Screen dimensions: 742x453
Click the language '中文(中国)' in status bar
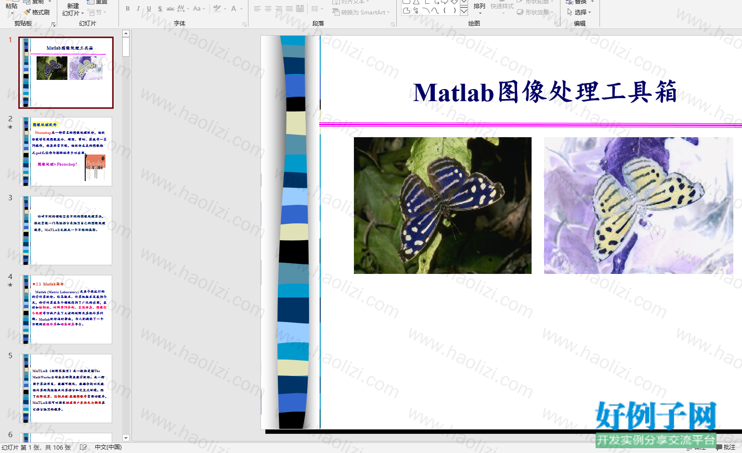pyautogui.click(x=108, y=447)
